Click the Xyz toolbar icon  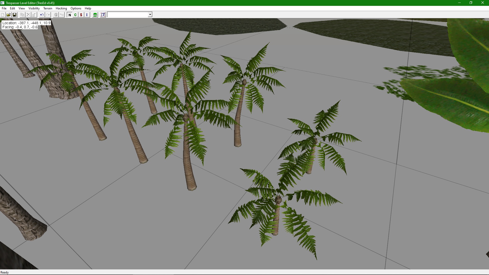[x=62, y=15]
